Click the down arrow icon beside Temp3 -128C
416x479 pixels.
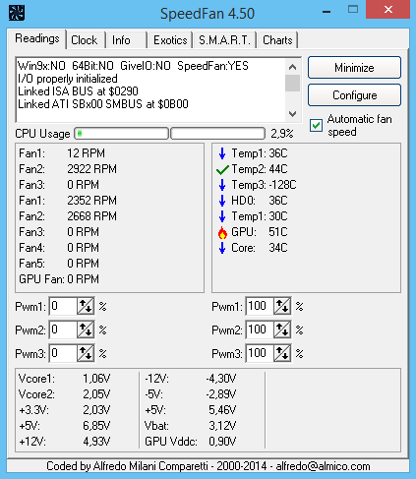[222, 185]
